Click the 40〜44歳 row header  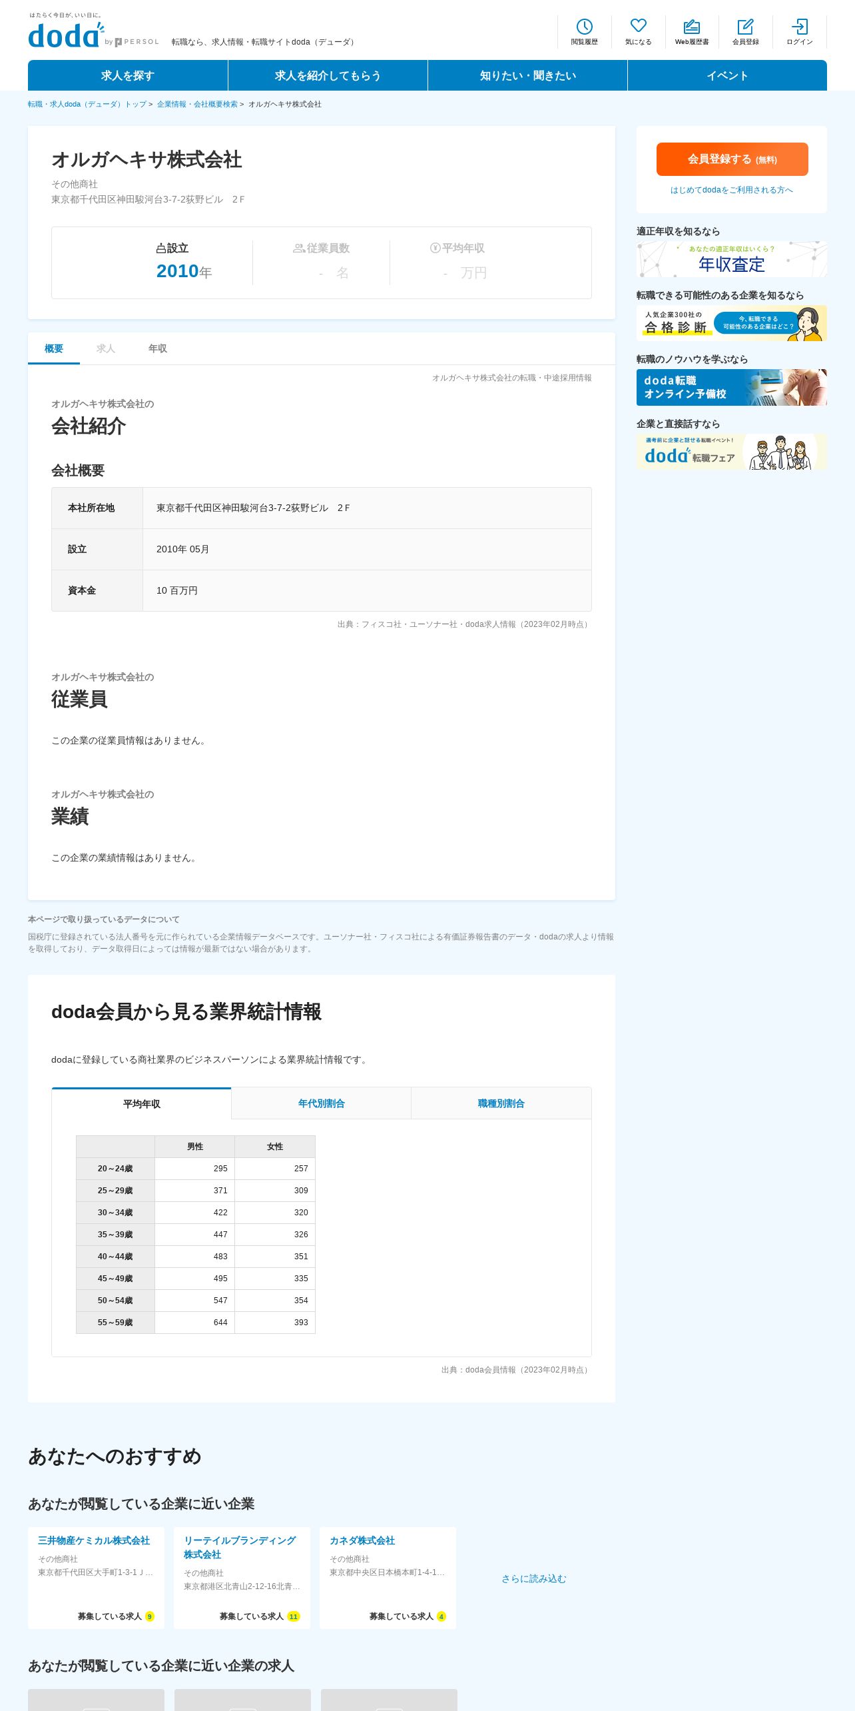click(x=115, y=1257)
